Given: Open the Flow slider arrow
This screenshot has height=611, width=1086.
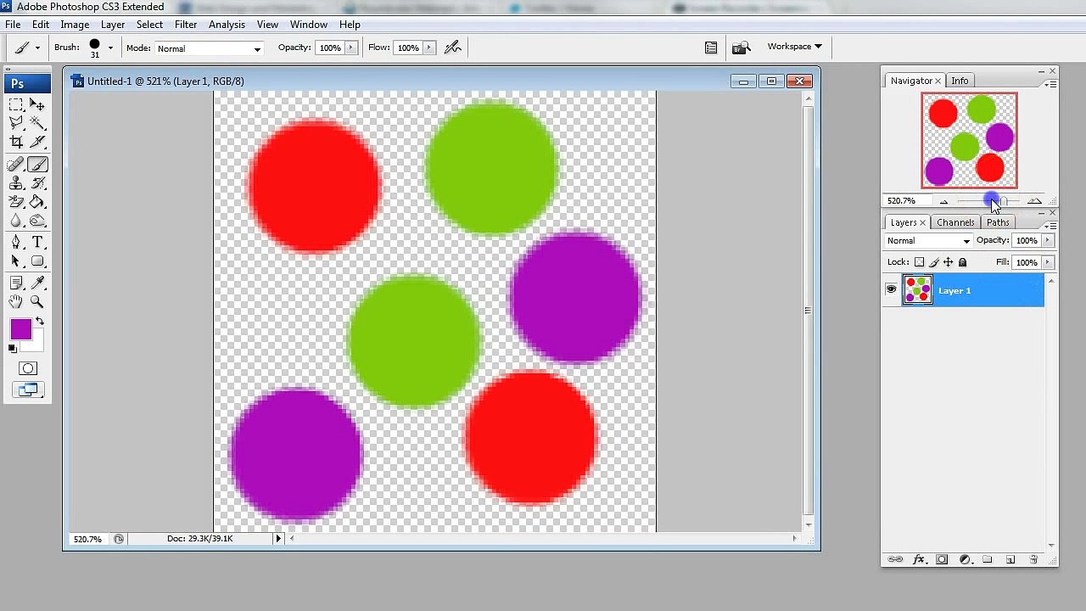Looking at the screenshot, I should point(428,48).
